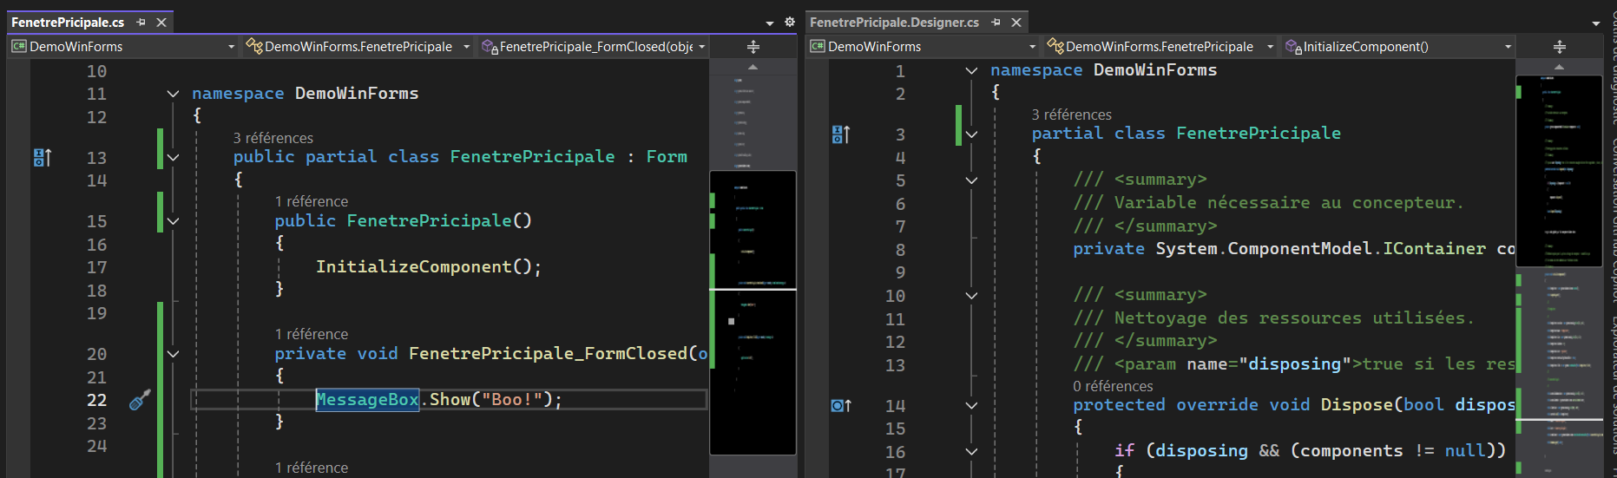Click the C# project icon in left navigation bar

pos(19,47)
